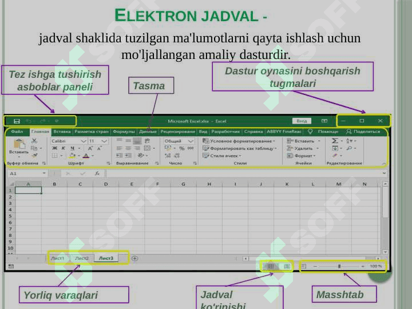
Task: Open the Общий number format dropdown
Action: coord(191,141)
